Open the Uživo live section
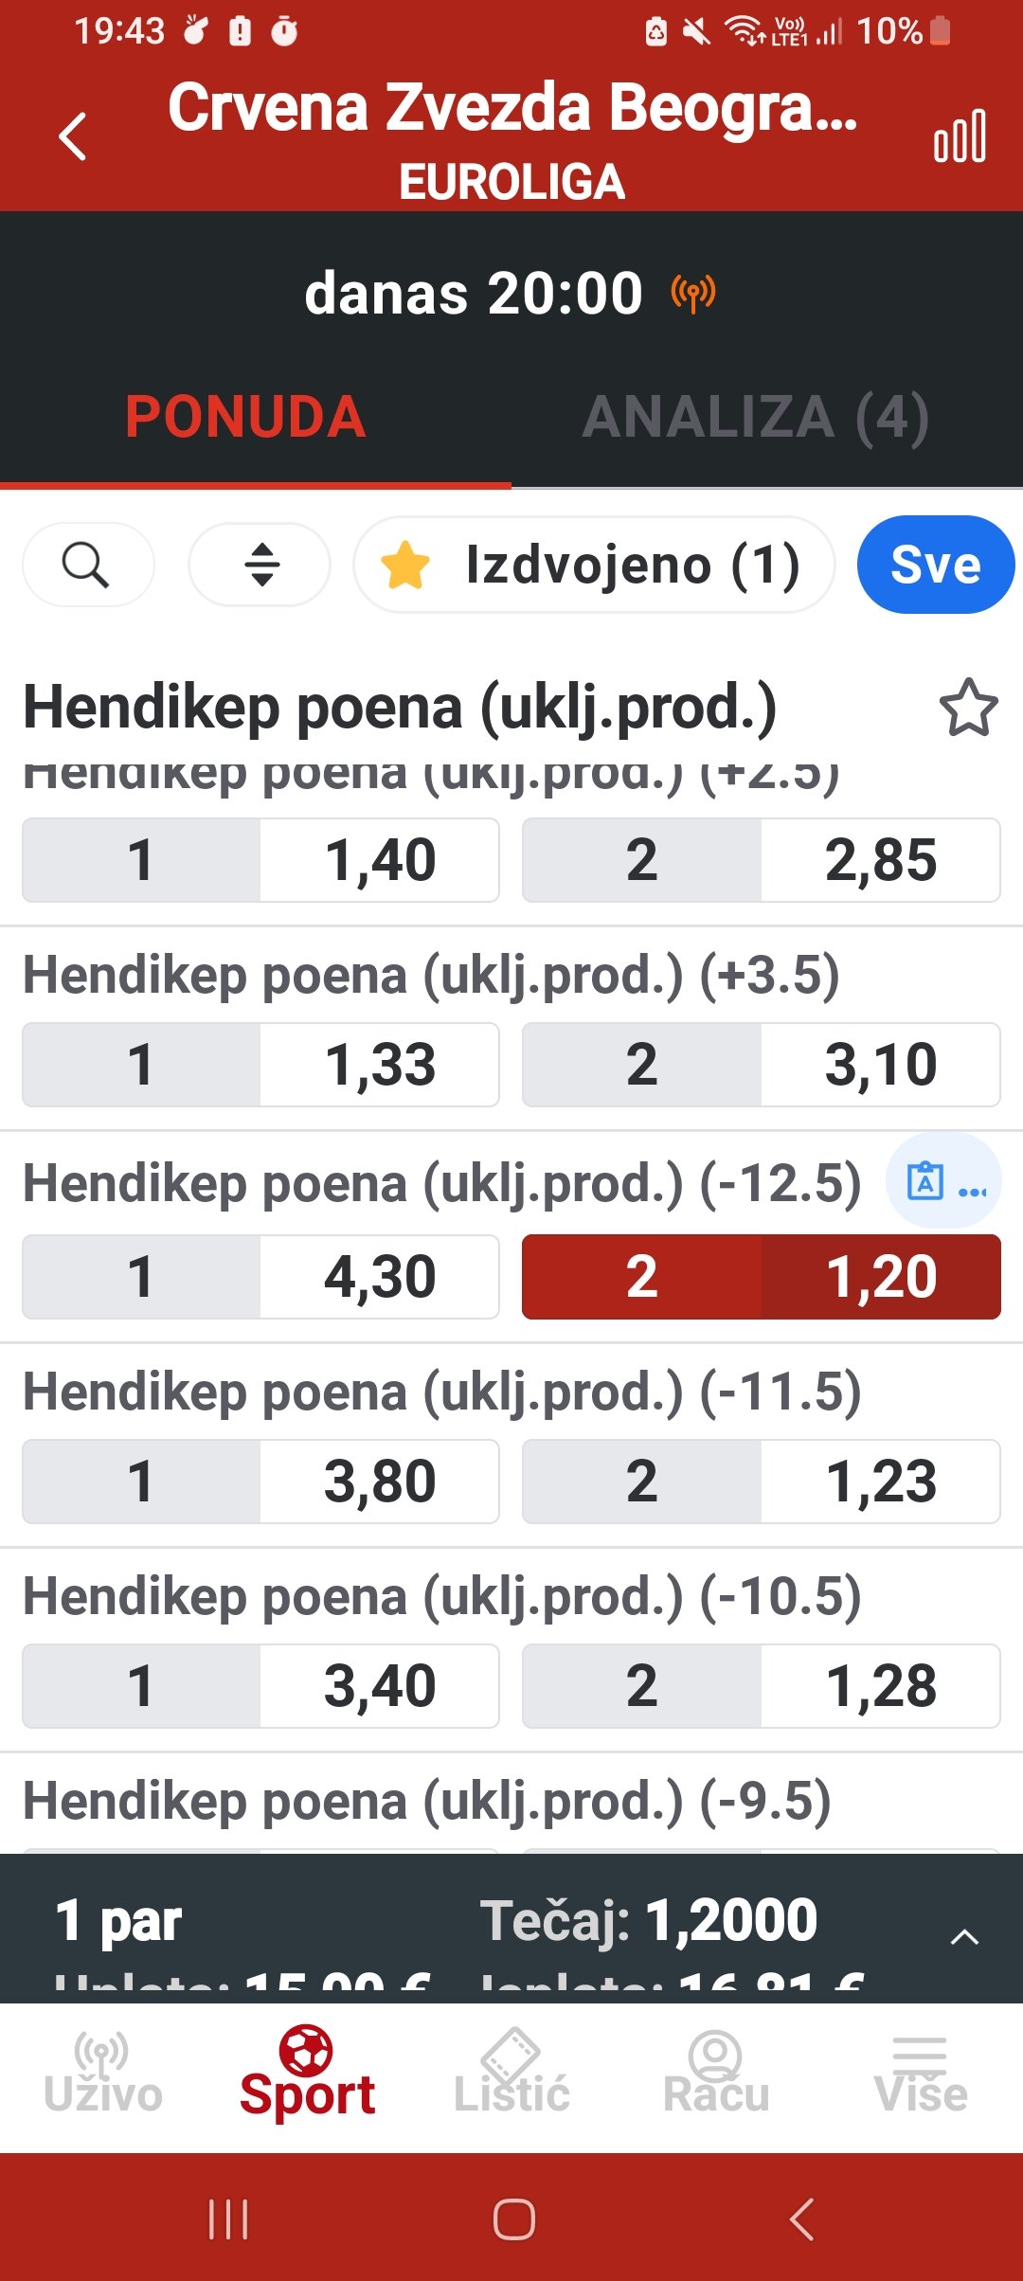Image resolution: width=1023 pixels, height=2281 pixels. 102,2074
